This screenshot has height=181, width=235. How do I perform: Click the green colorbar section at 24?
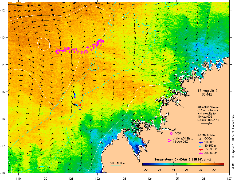(173, 164)
